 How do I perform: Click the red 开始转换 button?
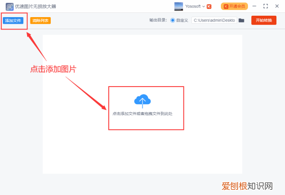[264, 20]
